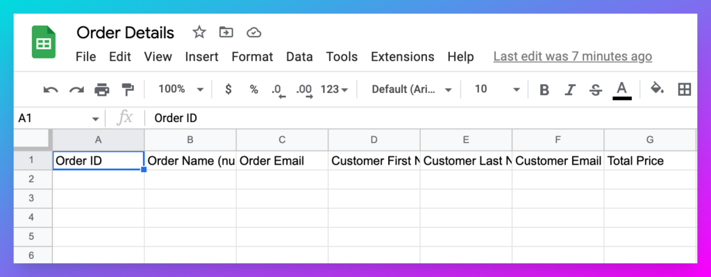Open the Extensions menu
The height and width of the screenshot is (277, 711).
pyautogui.click(x=402, y=57)
